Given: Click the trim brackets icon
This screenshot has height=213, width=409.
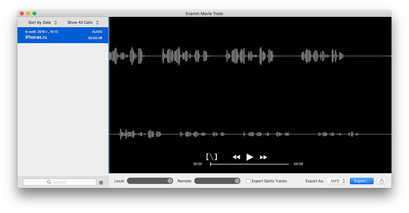Looking at the screenshot, I should (x=211, y=157).
